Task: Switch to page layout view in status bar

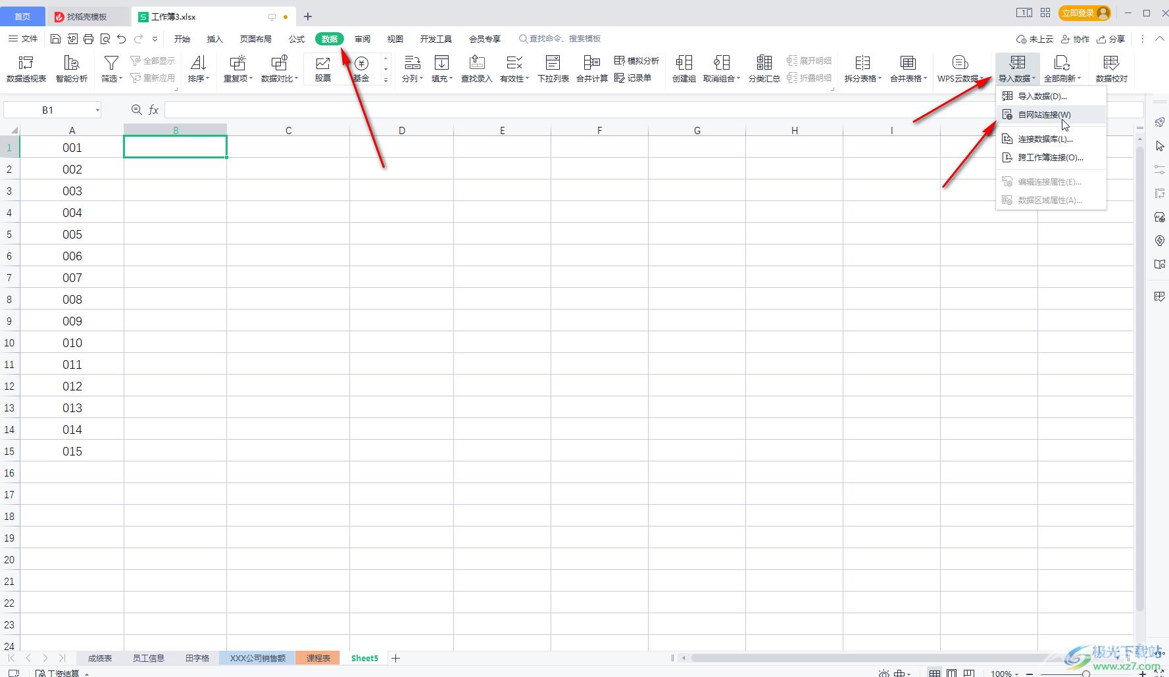Action: point(951,673)
